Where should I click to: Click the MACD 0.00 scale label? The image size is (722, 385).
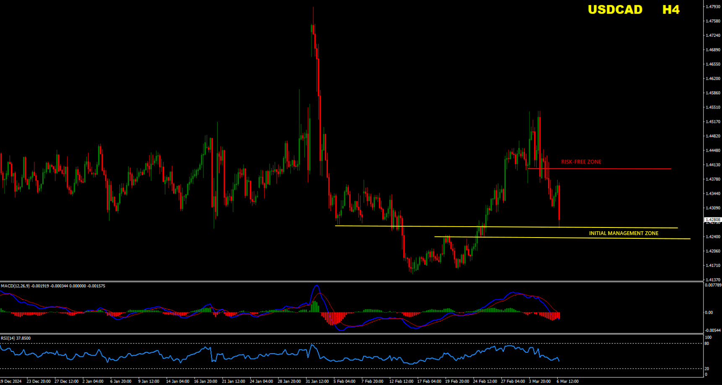pos(709,313)
